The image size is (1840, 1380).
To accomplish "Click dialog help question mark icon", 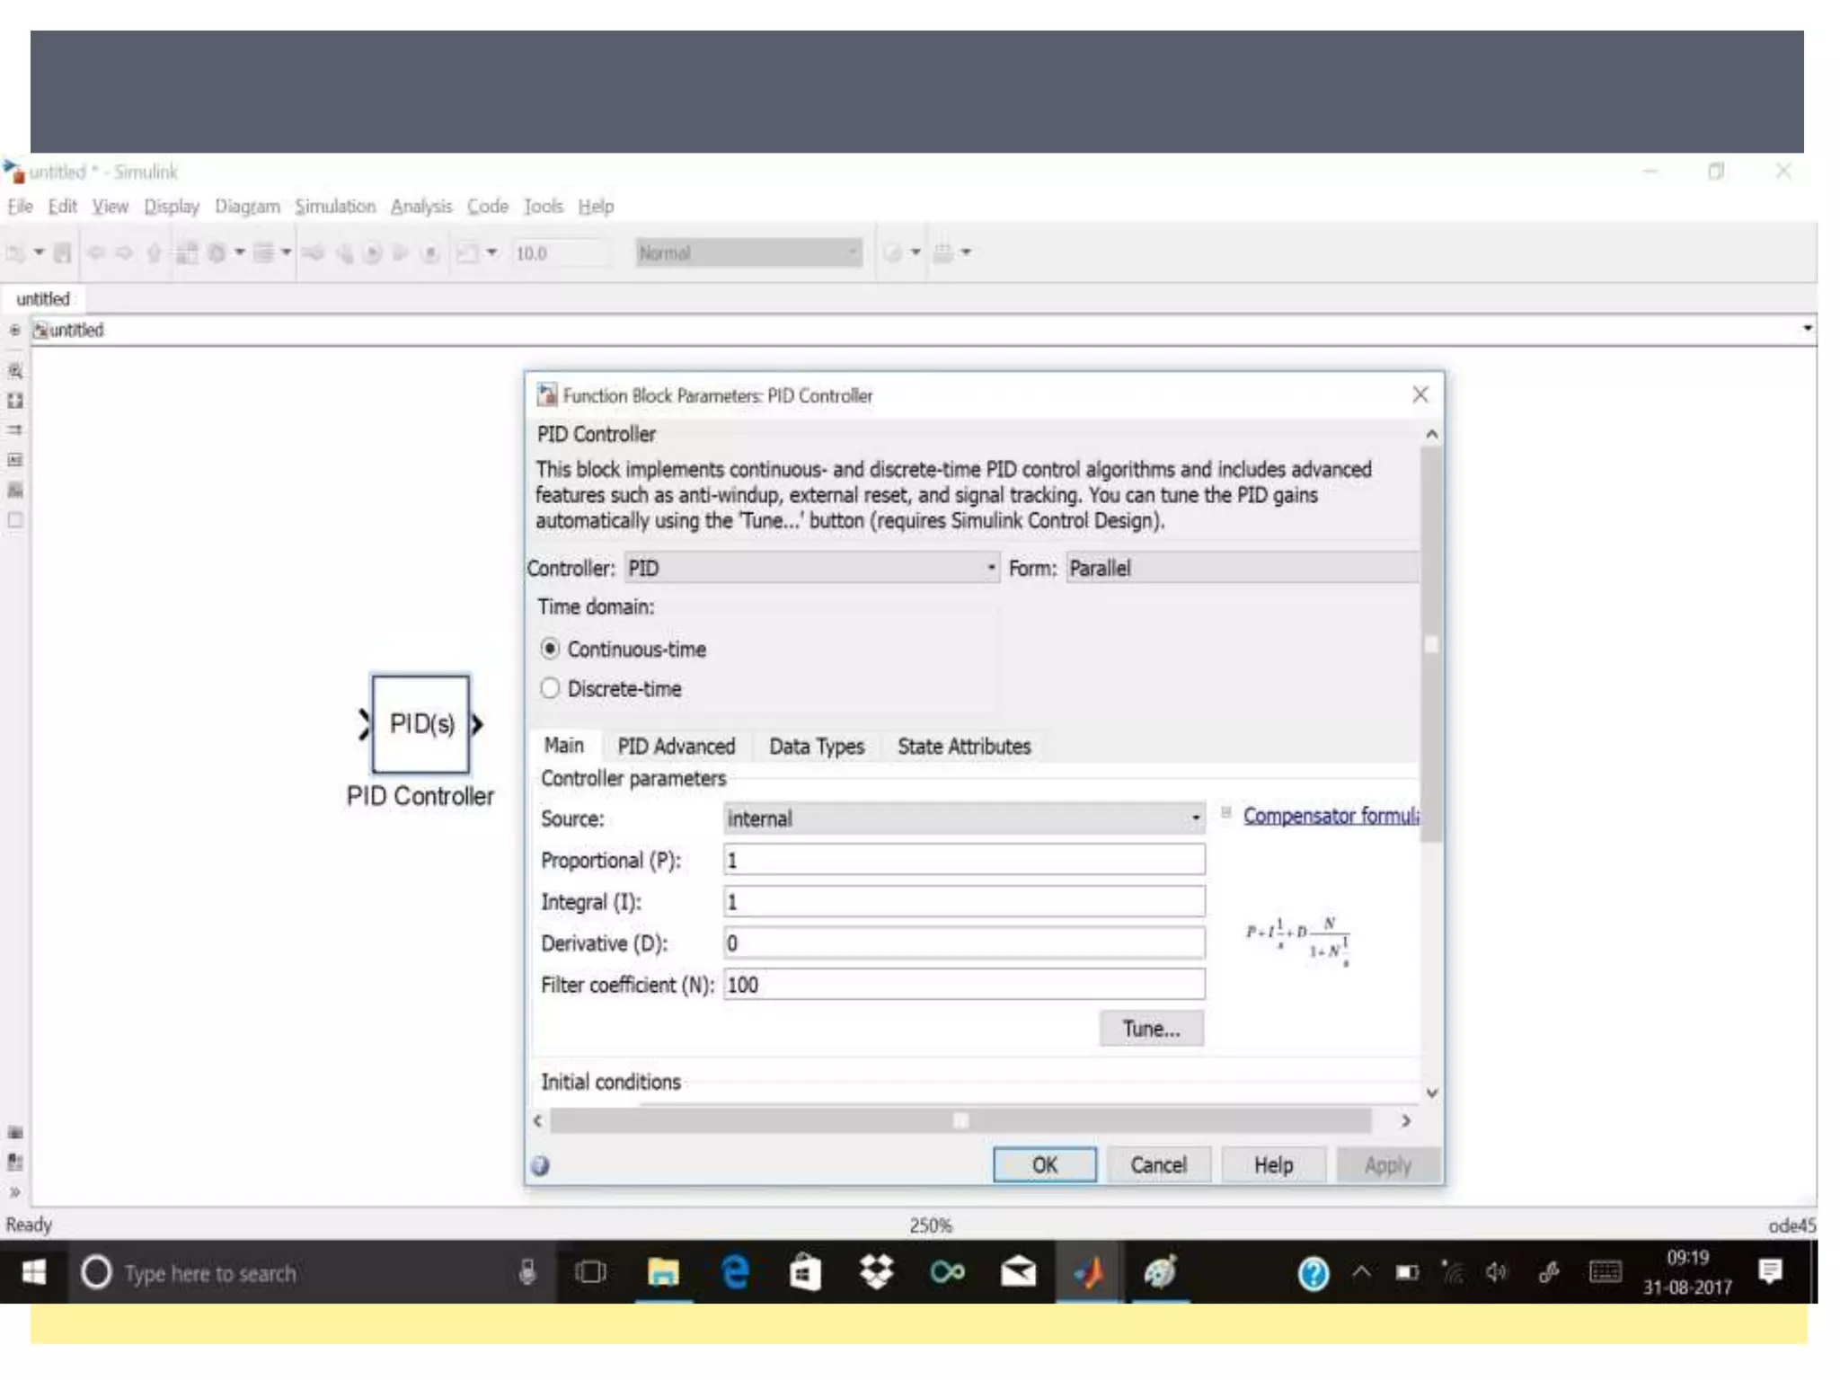I will click(540, 1165).
